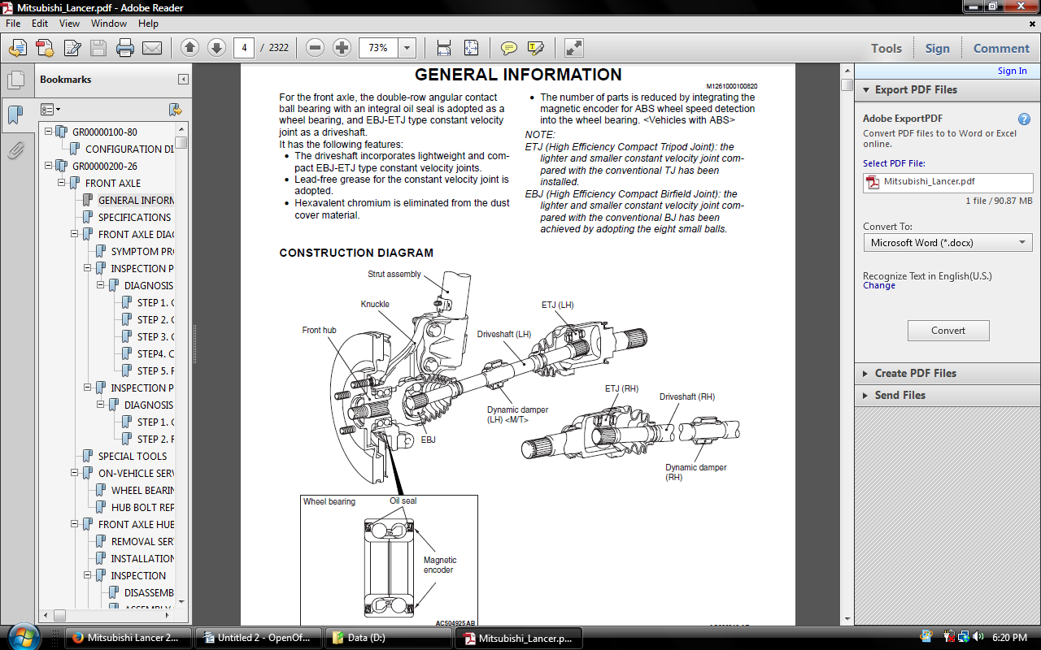Screen dimensions: 1041x650
Task: Open the zoom percentage dropdown
Action: (x=407, y=48)
